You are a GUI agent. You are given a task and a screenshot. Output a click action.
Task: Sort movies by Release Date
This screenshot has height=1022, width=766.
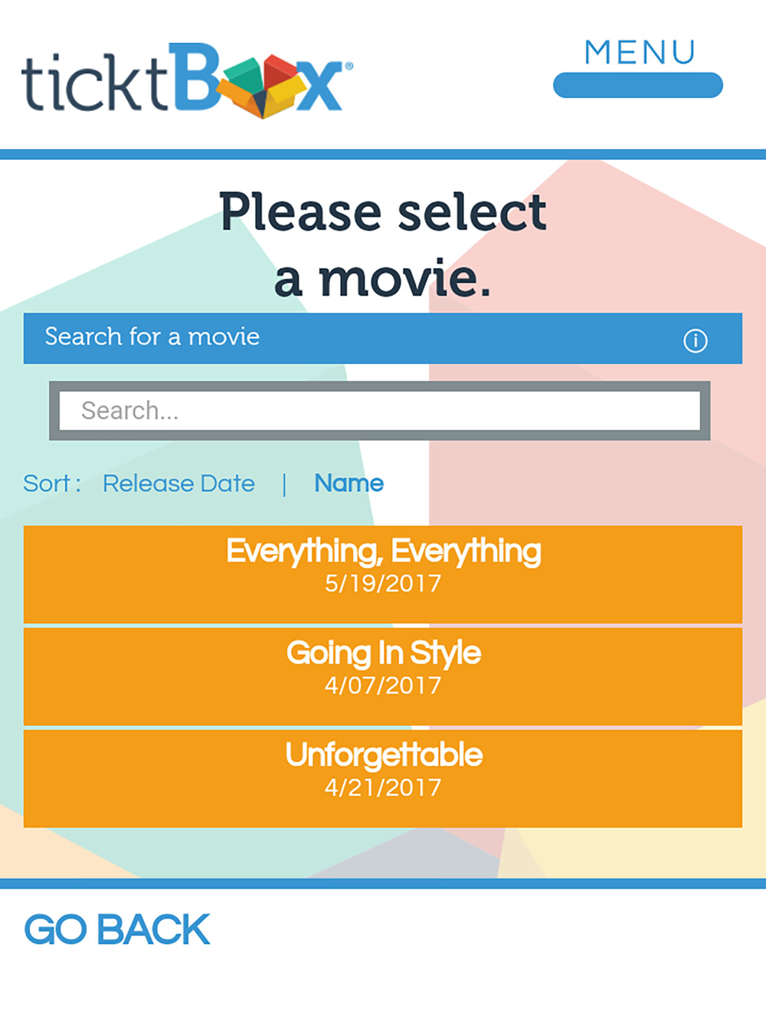[x=178, y=483]
